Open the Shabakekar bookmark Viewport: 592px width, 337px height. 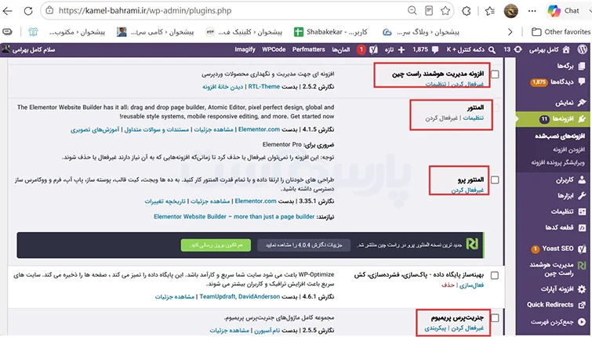[331, 32]
